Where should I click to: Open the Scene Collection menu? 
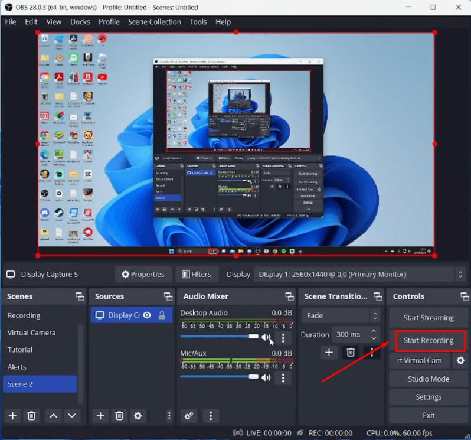[x=155, y=22]
